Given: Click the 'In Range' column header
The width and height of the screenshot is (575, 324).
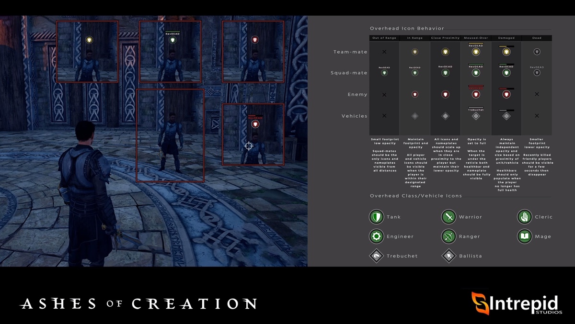Looking at the screenshot, I should [x=415, y=38].
